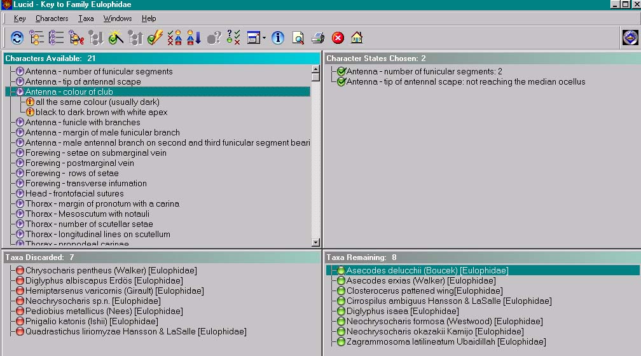This screenshot has width=641, height=356.
Task: Select 'Forewing - postmarginal vein' character
Action: (79, 163)
